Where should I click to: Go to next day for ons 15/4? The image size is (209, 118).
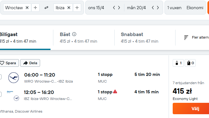coord(119,8)
